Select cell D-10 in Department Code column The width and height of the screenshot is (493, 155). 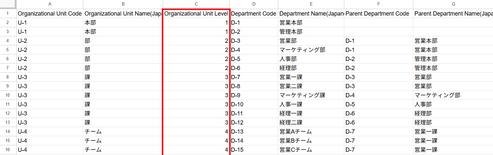coord(254,104)
